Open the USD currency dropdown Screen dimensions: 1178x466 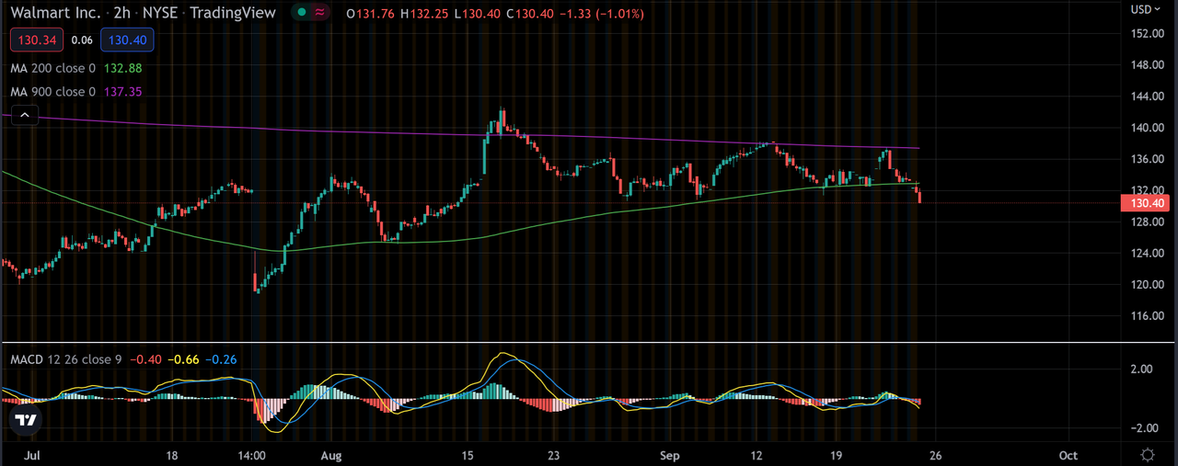1146,9
